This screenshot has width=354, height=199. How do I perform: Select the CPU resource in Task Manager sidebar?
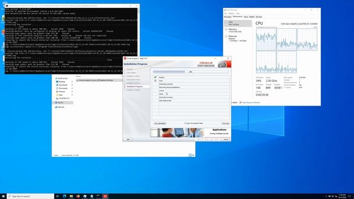click(238, 23)
